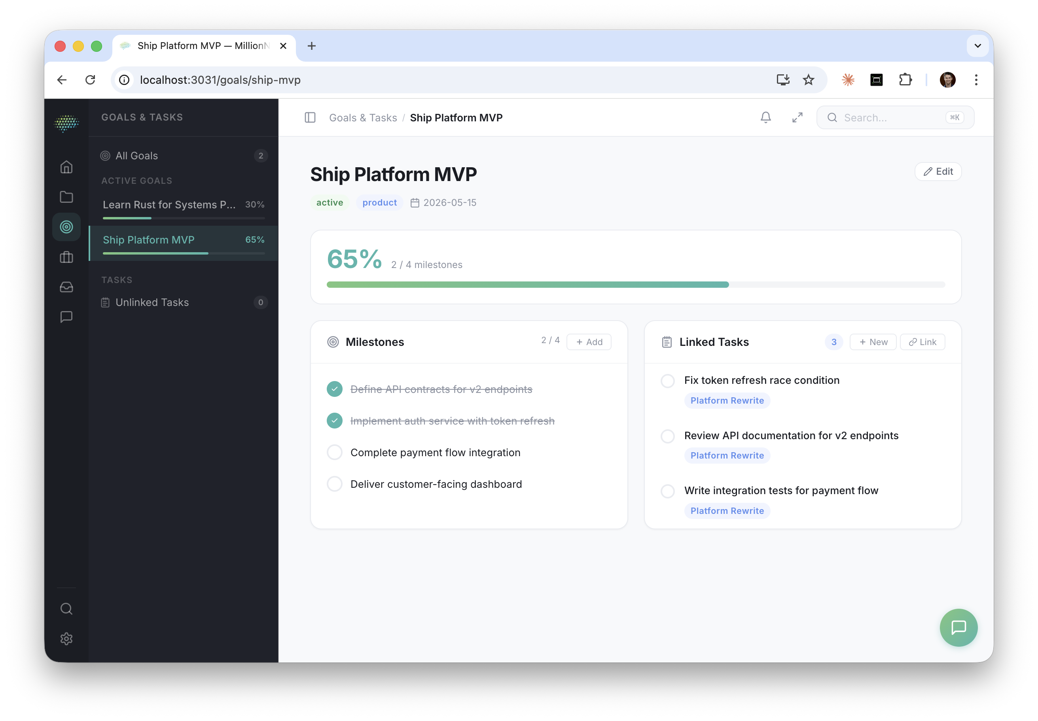Check off Complete payment flow integration milestone
Screen dimensions: 1038x721
(x=335, y=452)
